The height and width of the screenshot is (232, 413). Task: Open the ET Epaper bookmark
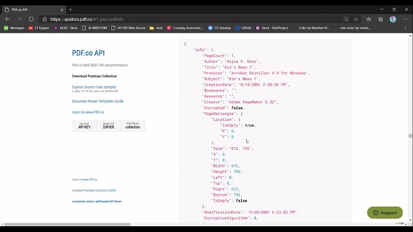click(x=39, y=28)
